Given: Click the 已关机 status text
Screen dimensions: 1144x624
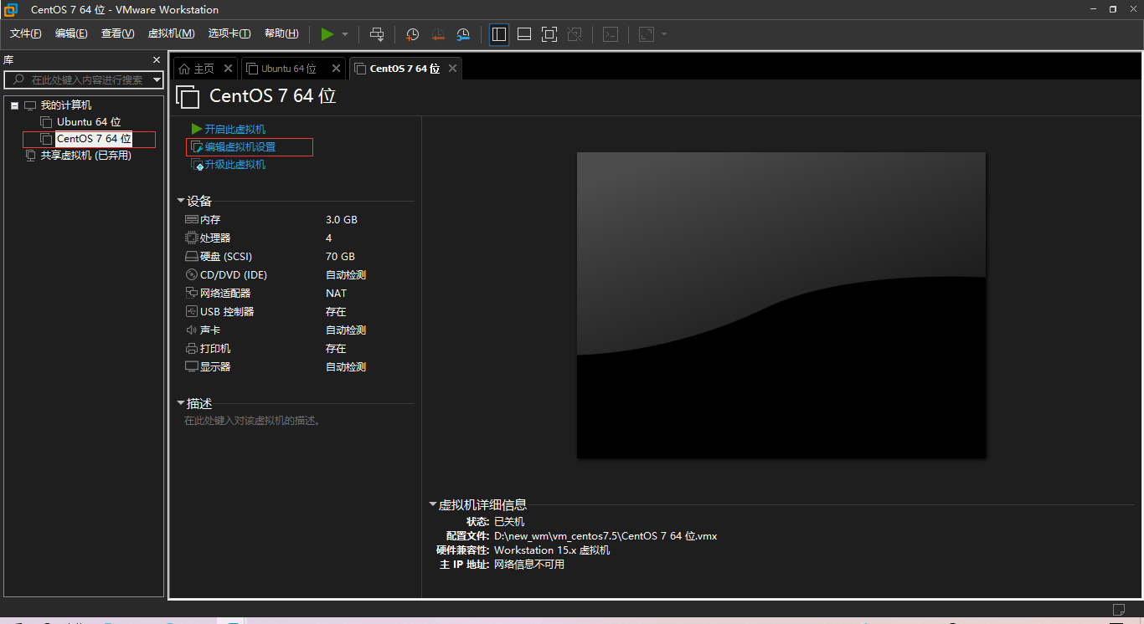Looking at the screenshot, I should (x=509, y=522).
